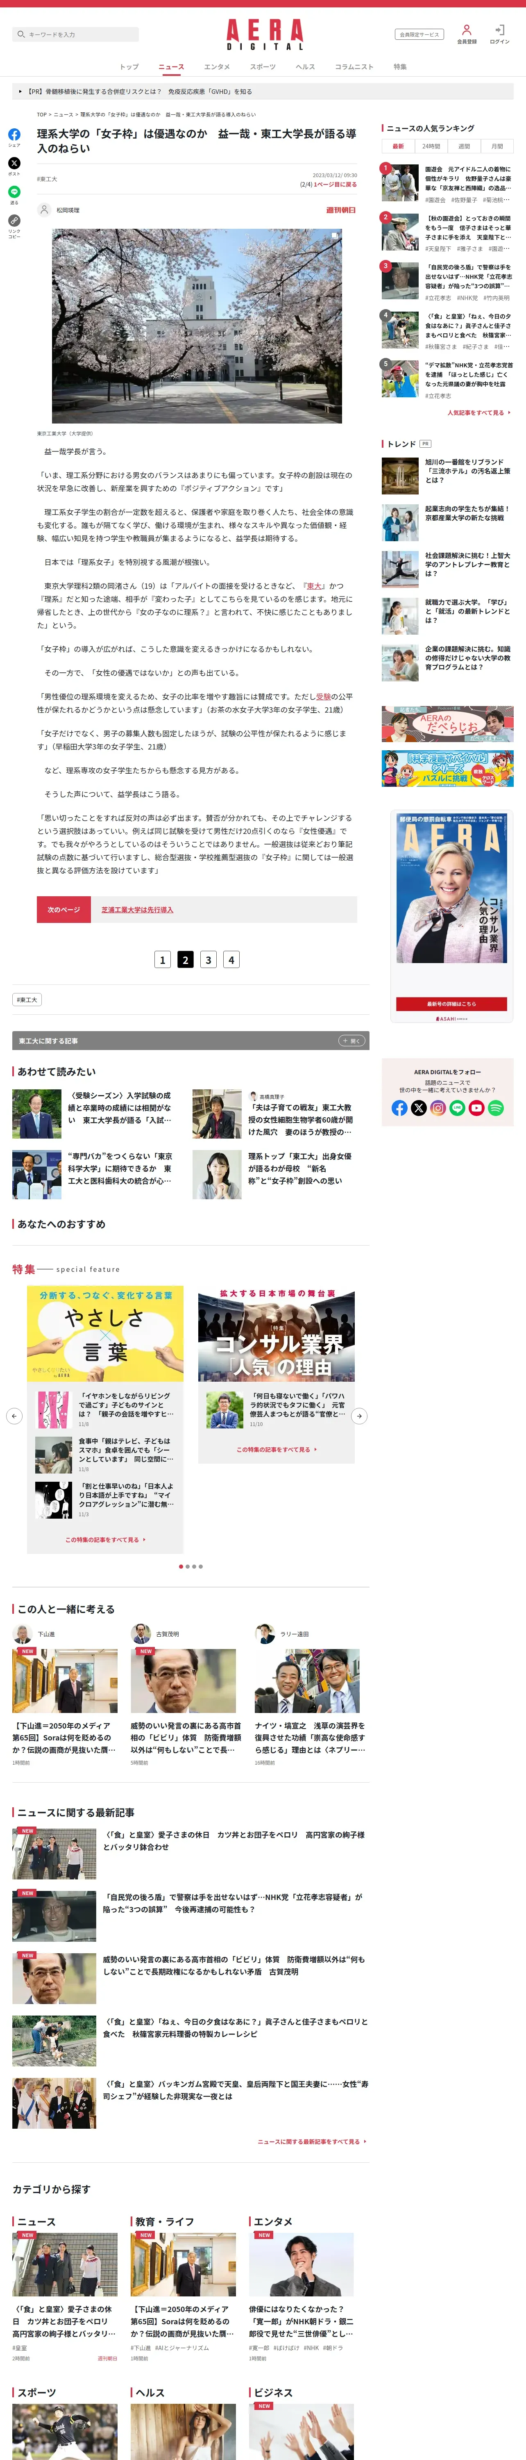Switch ranking to 月間 tab
The image size is (526, 2460).
click(497, 146)
